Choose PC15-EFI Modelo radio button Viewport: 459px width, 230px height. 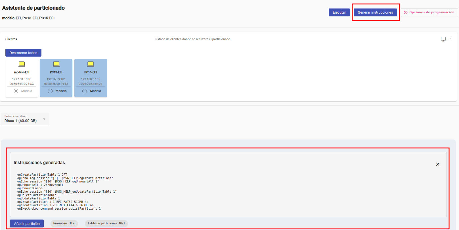click(85, 91)
